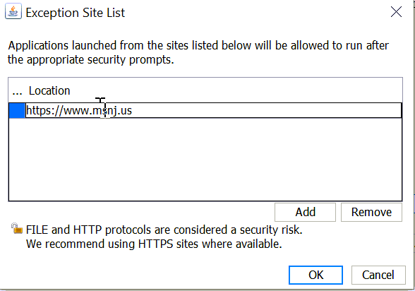Viewport: 415px width, 291px height.
Task: Click the "the appropriate security prompts" text line
Action: pyautogui.click(x=91, y=60)
